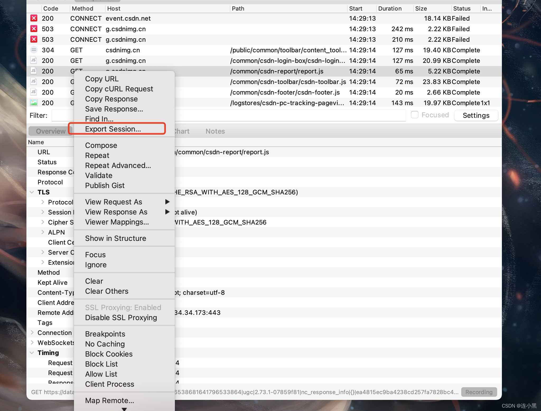
Task: Choose Disable SSL Proxying in menu
Action: tap(121, 318)
